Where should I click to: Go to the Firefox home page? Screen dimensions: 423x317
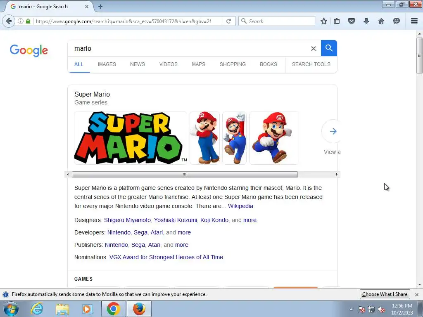381,21
